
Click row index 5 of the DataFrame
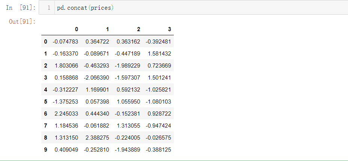[x=45, y=102]
